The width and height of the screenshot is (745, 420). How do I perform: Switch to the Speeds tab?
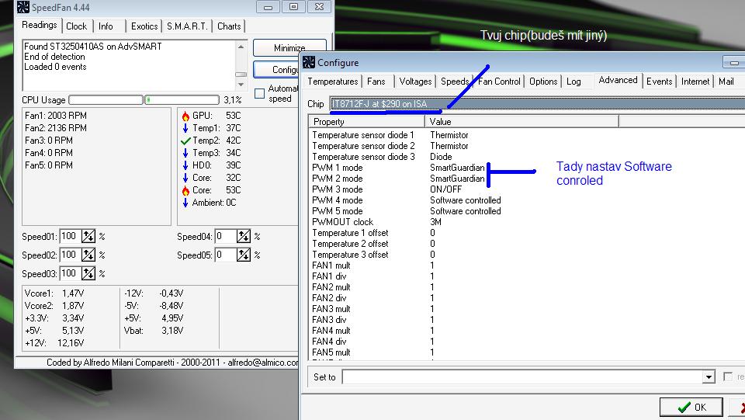click(x=455, y=82)
